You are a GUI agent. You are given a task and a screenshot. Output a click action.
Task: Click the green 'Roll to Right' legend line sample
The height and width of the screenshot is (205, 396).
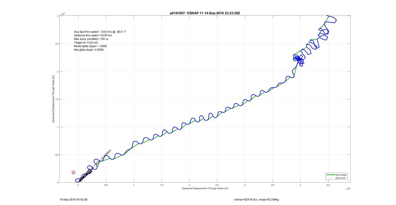coord(330,175)
